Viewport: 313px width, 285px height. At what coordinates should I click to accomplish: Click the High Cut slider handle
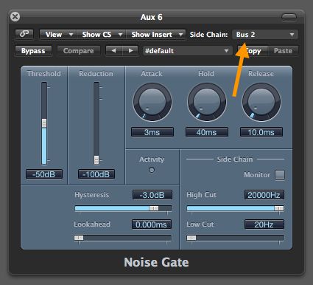tap(279, 208)
